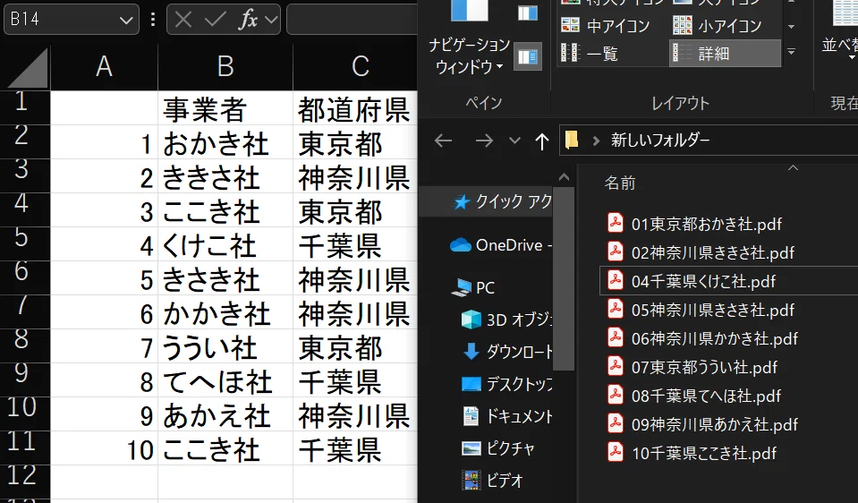Click PDF icon of 10千葉県ここき社.pdf

tap(616, 452)
